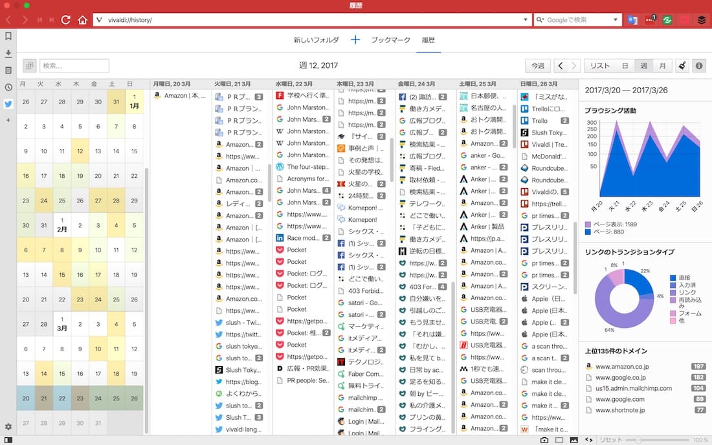The image size is (712, 445).
Task: Open the red extension with badge 1
Action: (651, 20)
